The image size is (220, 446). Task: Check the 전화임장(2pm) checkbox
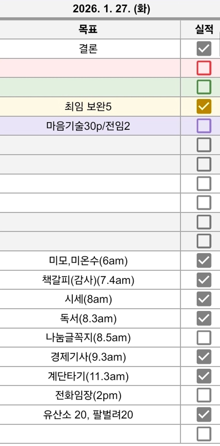pos(204,395)
